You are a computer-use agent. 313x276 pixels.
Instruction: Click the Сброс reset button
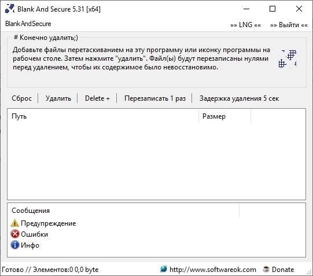click(x=21, y=98)
